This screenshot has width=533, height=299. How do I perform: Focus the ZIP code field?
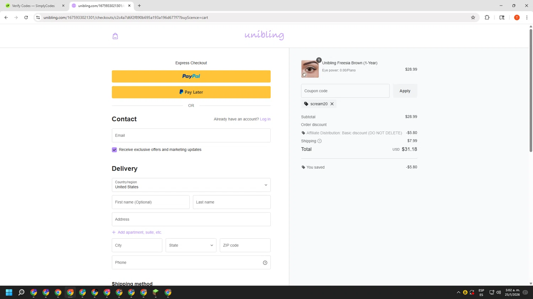(245, 245)
